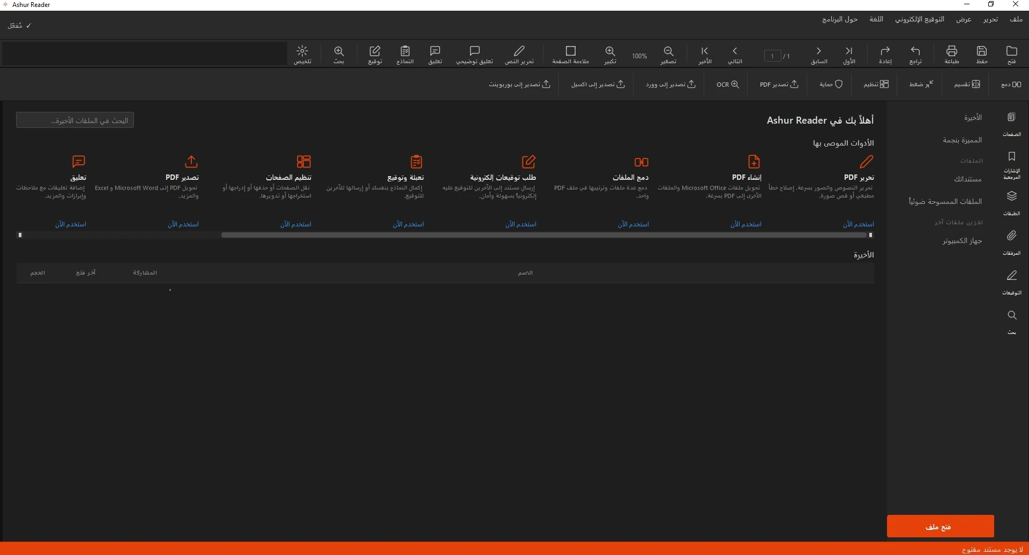Click the Redo (إعادة) arrow icon
The height and width of the screenshot is (555, 1029).
pyautogui.click(x=885, y=51)
